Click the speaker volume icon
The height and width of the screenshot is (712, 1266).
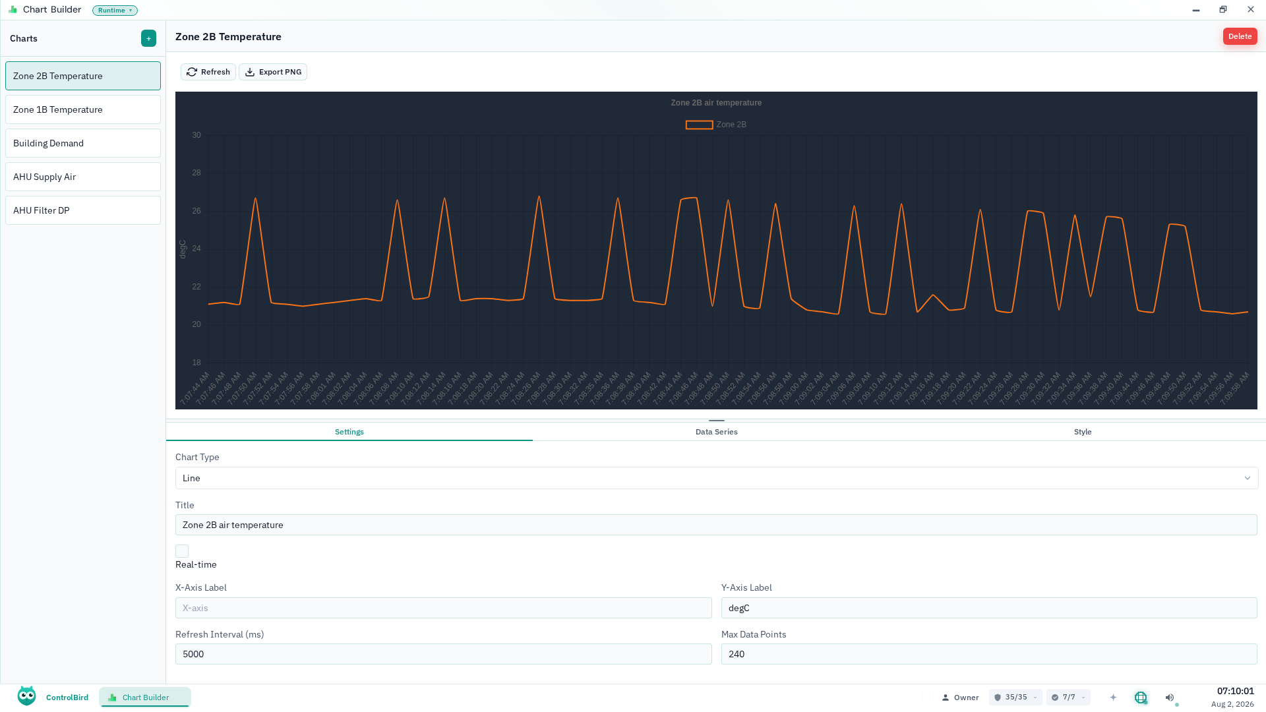pyautogui.click(x=1170, y=697)
